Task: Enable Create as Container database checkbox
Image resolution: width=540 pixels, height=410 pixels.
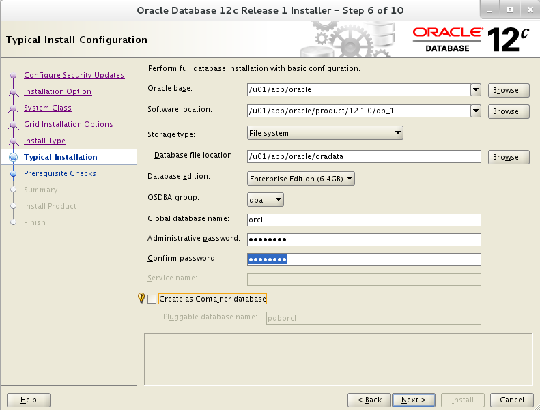Action: pyautogui.click(x=152, y=299)
